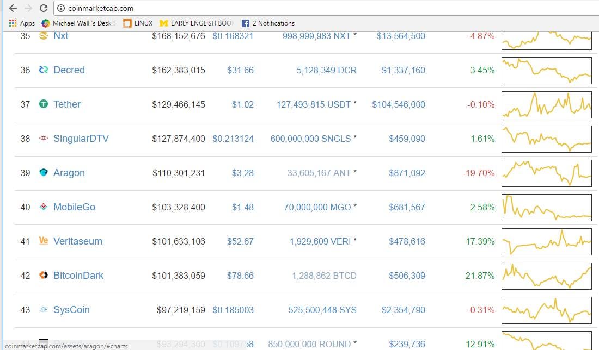The image size is (599, 350).
Task: Click the 5,128,349 DCR supply link
Action: (x=327, y=71)
